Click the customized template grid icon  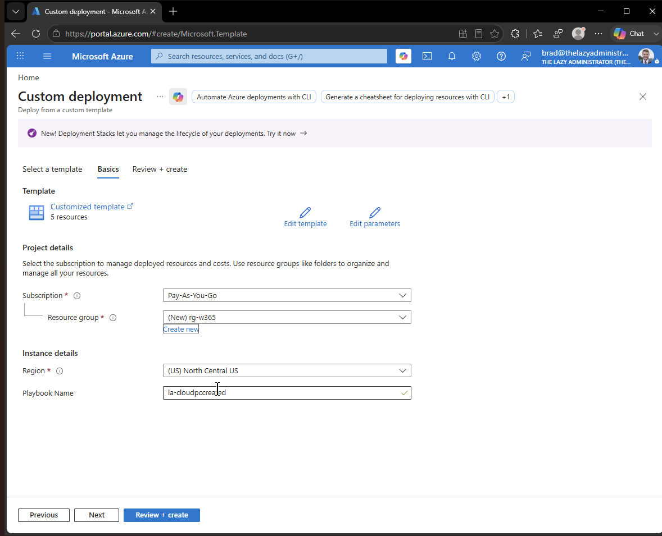[37, 213]
